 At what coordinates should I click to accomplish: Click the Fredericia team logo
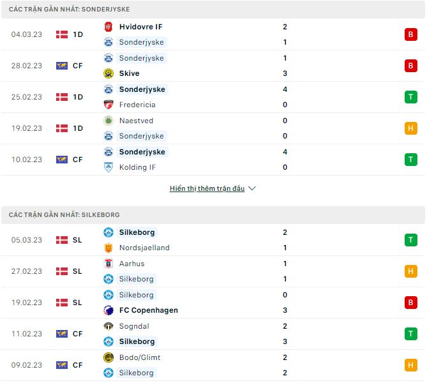coord(108,105)
